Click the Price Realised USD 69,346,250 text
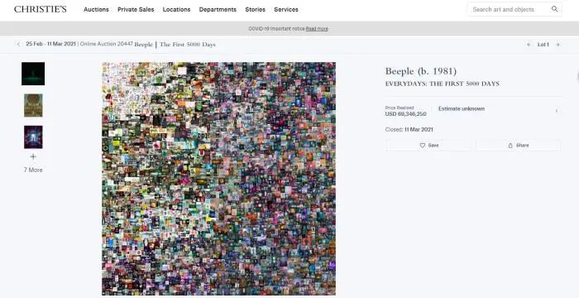579x298 pixels. pos(405,111)
